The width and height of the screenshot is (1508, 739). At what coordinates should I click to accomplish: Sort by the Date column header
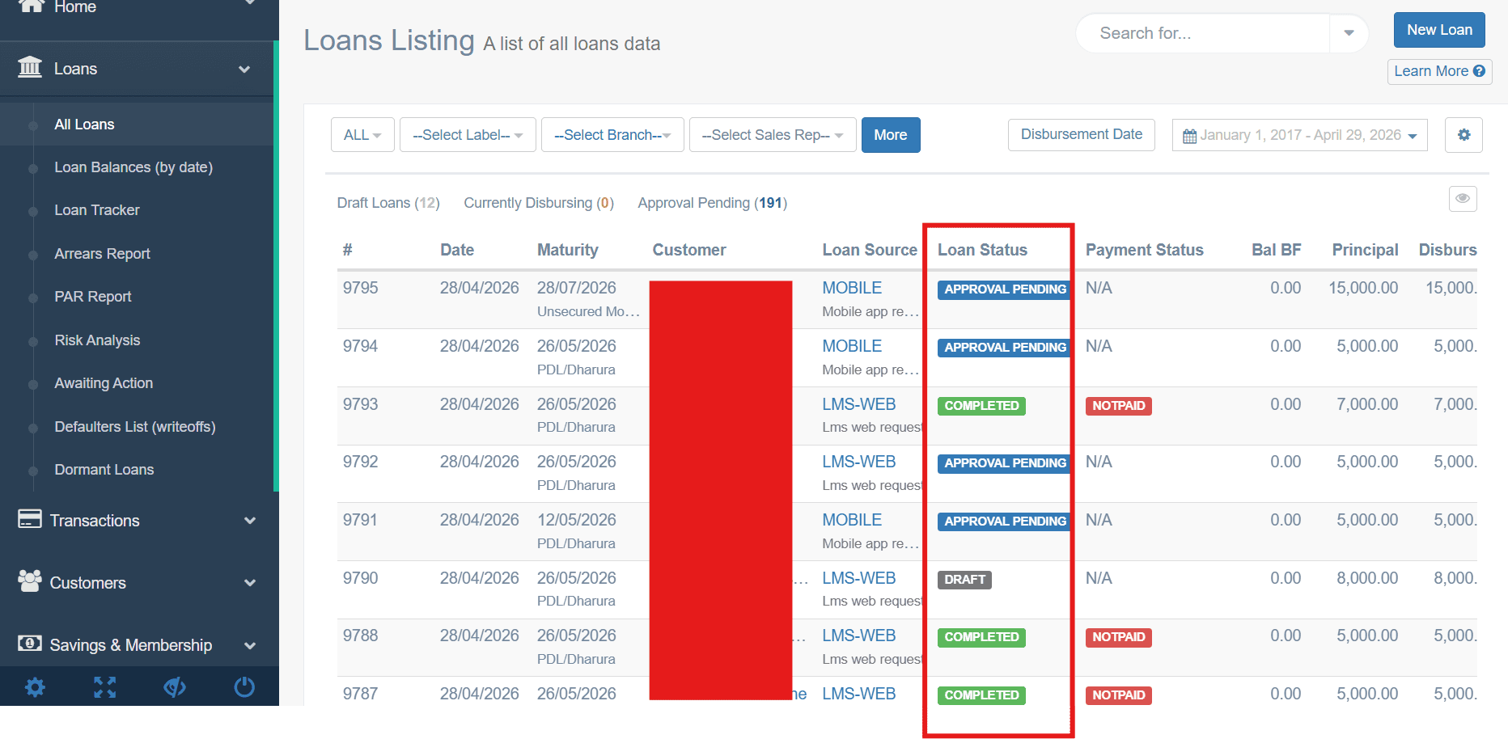click(x=457, y=250)
